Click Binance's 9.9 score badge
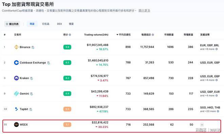The width and height of the screenshot is (224, 134). pos(67,47)
